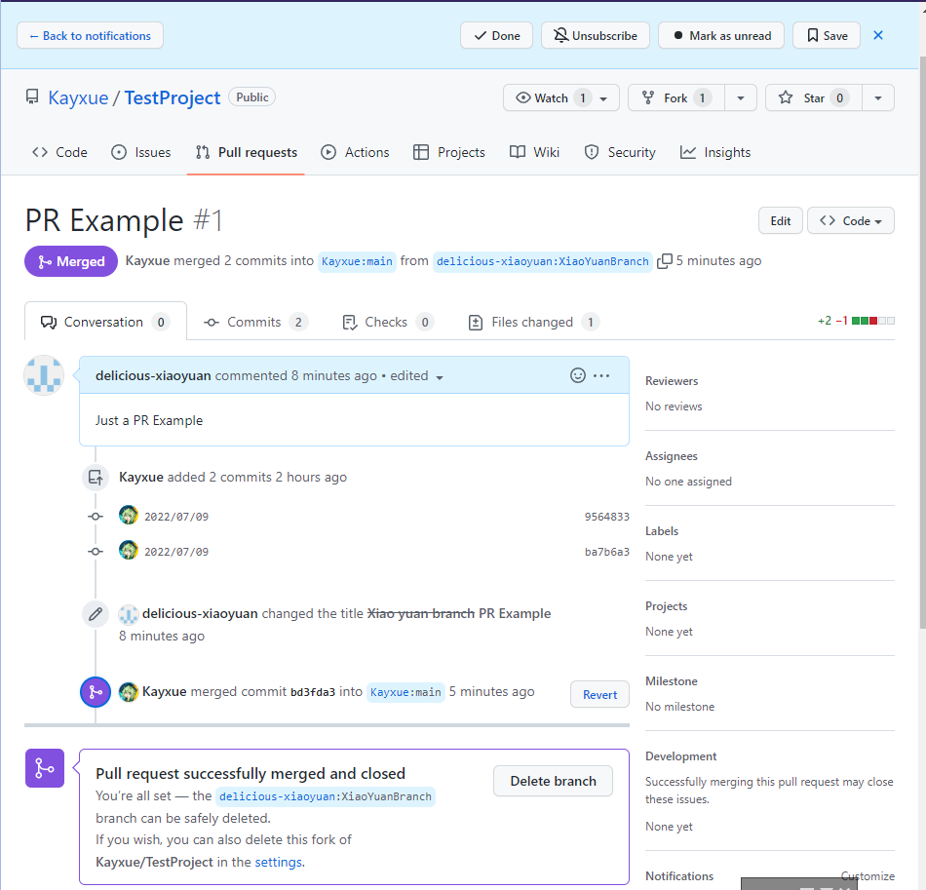Viewport: 926px width, 890px height.
Task: Click Kayxue avatar on commit ba7b6a3
Action: click(x=128, y=551)
